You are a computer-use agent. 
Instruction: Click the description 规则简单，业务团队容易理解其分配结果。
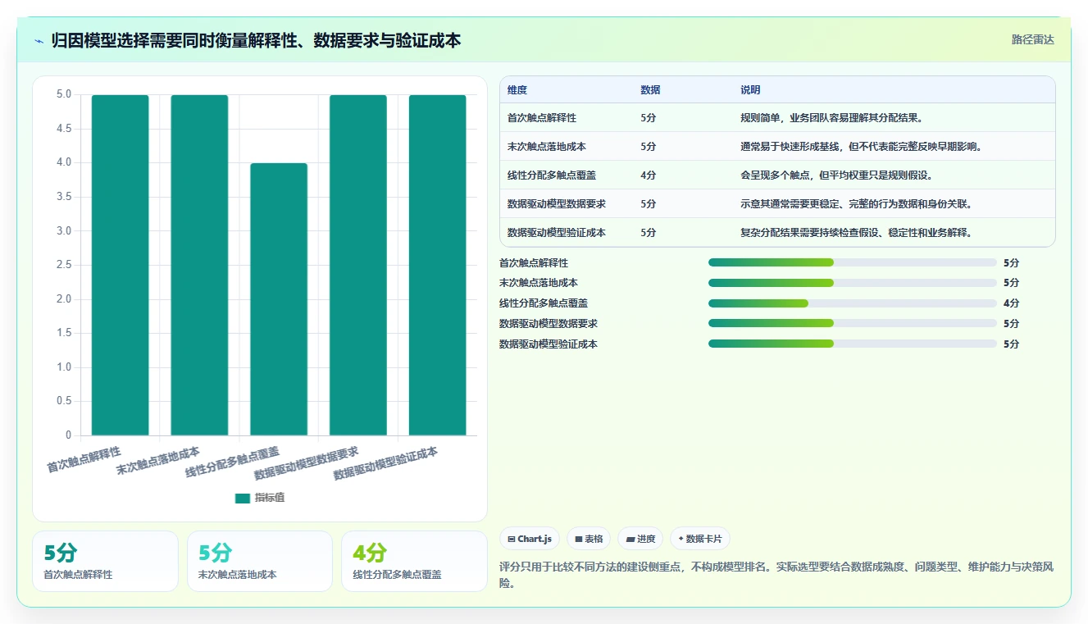tap(832, 118)
